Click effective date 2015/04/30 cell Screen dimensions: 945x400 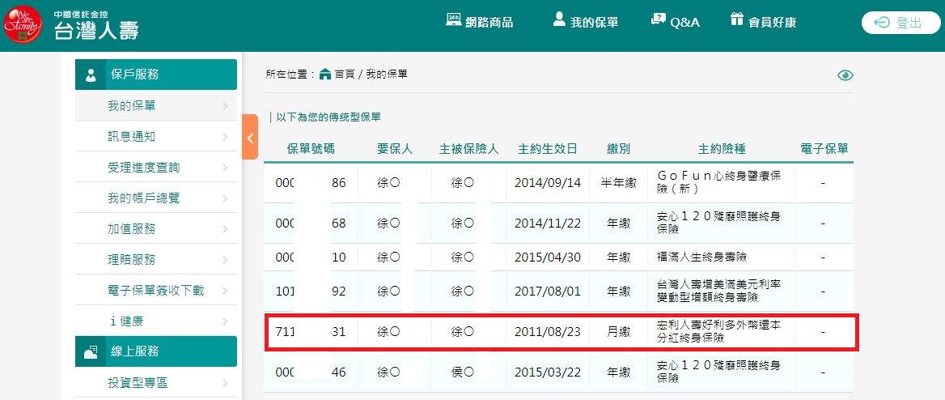coord(547,257)
